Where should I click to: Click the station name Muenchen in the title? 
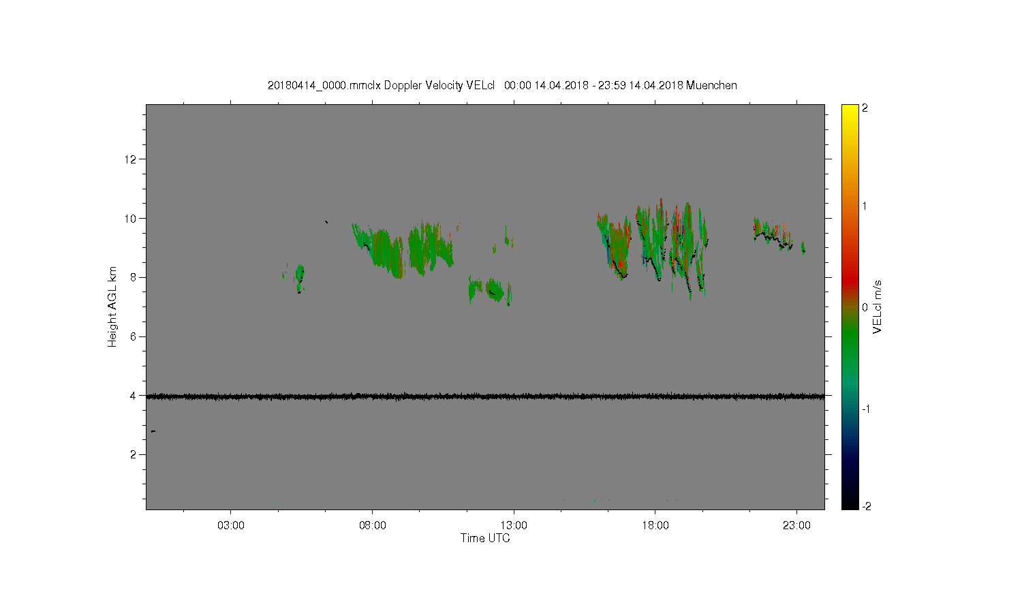pos(711,86)
